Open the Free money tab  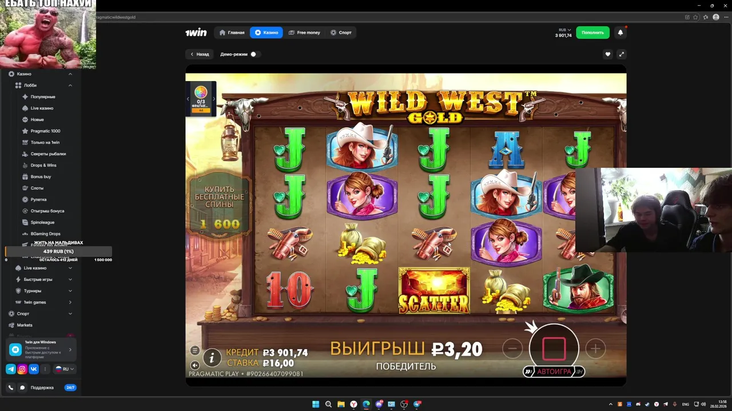point(304,33)
